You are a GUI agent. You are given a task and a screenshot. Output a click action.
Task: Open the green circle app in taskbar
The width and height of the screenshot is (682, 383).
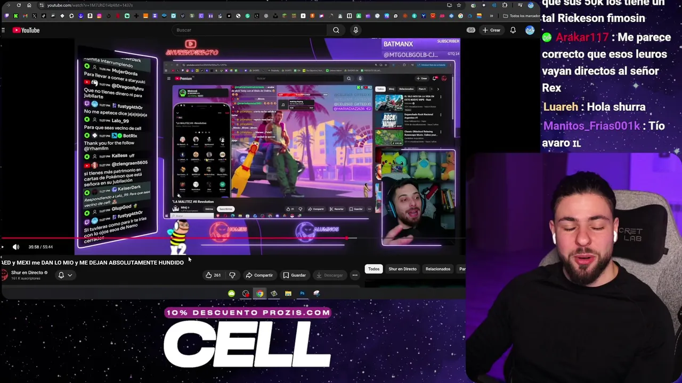[x=231, y=294]
